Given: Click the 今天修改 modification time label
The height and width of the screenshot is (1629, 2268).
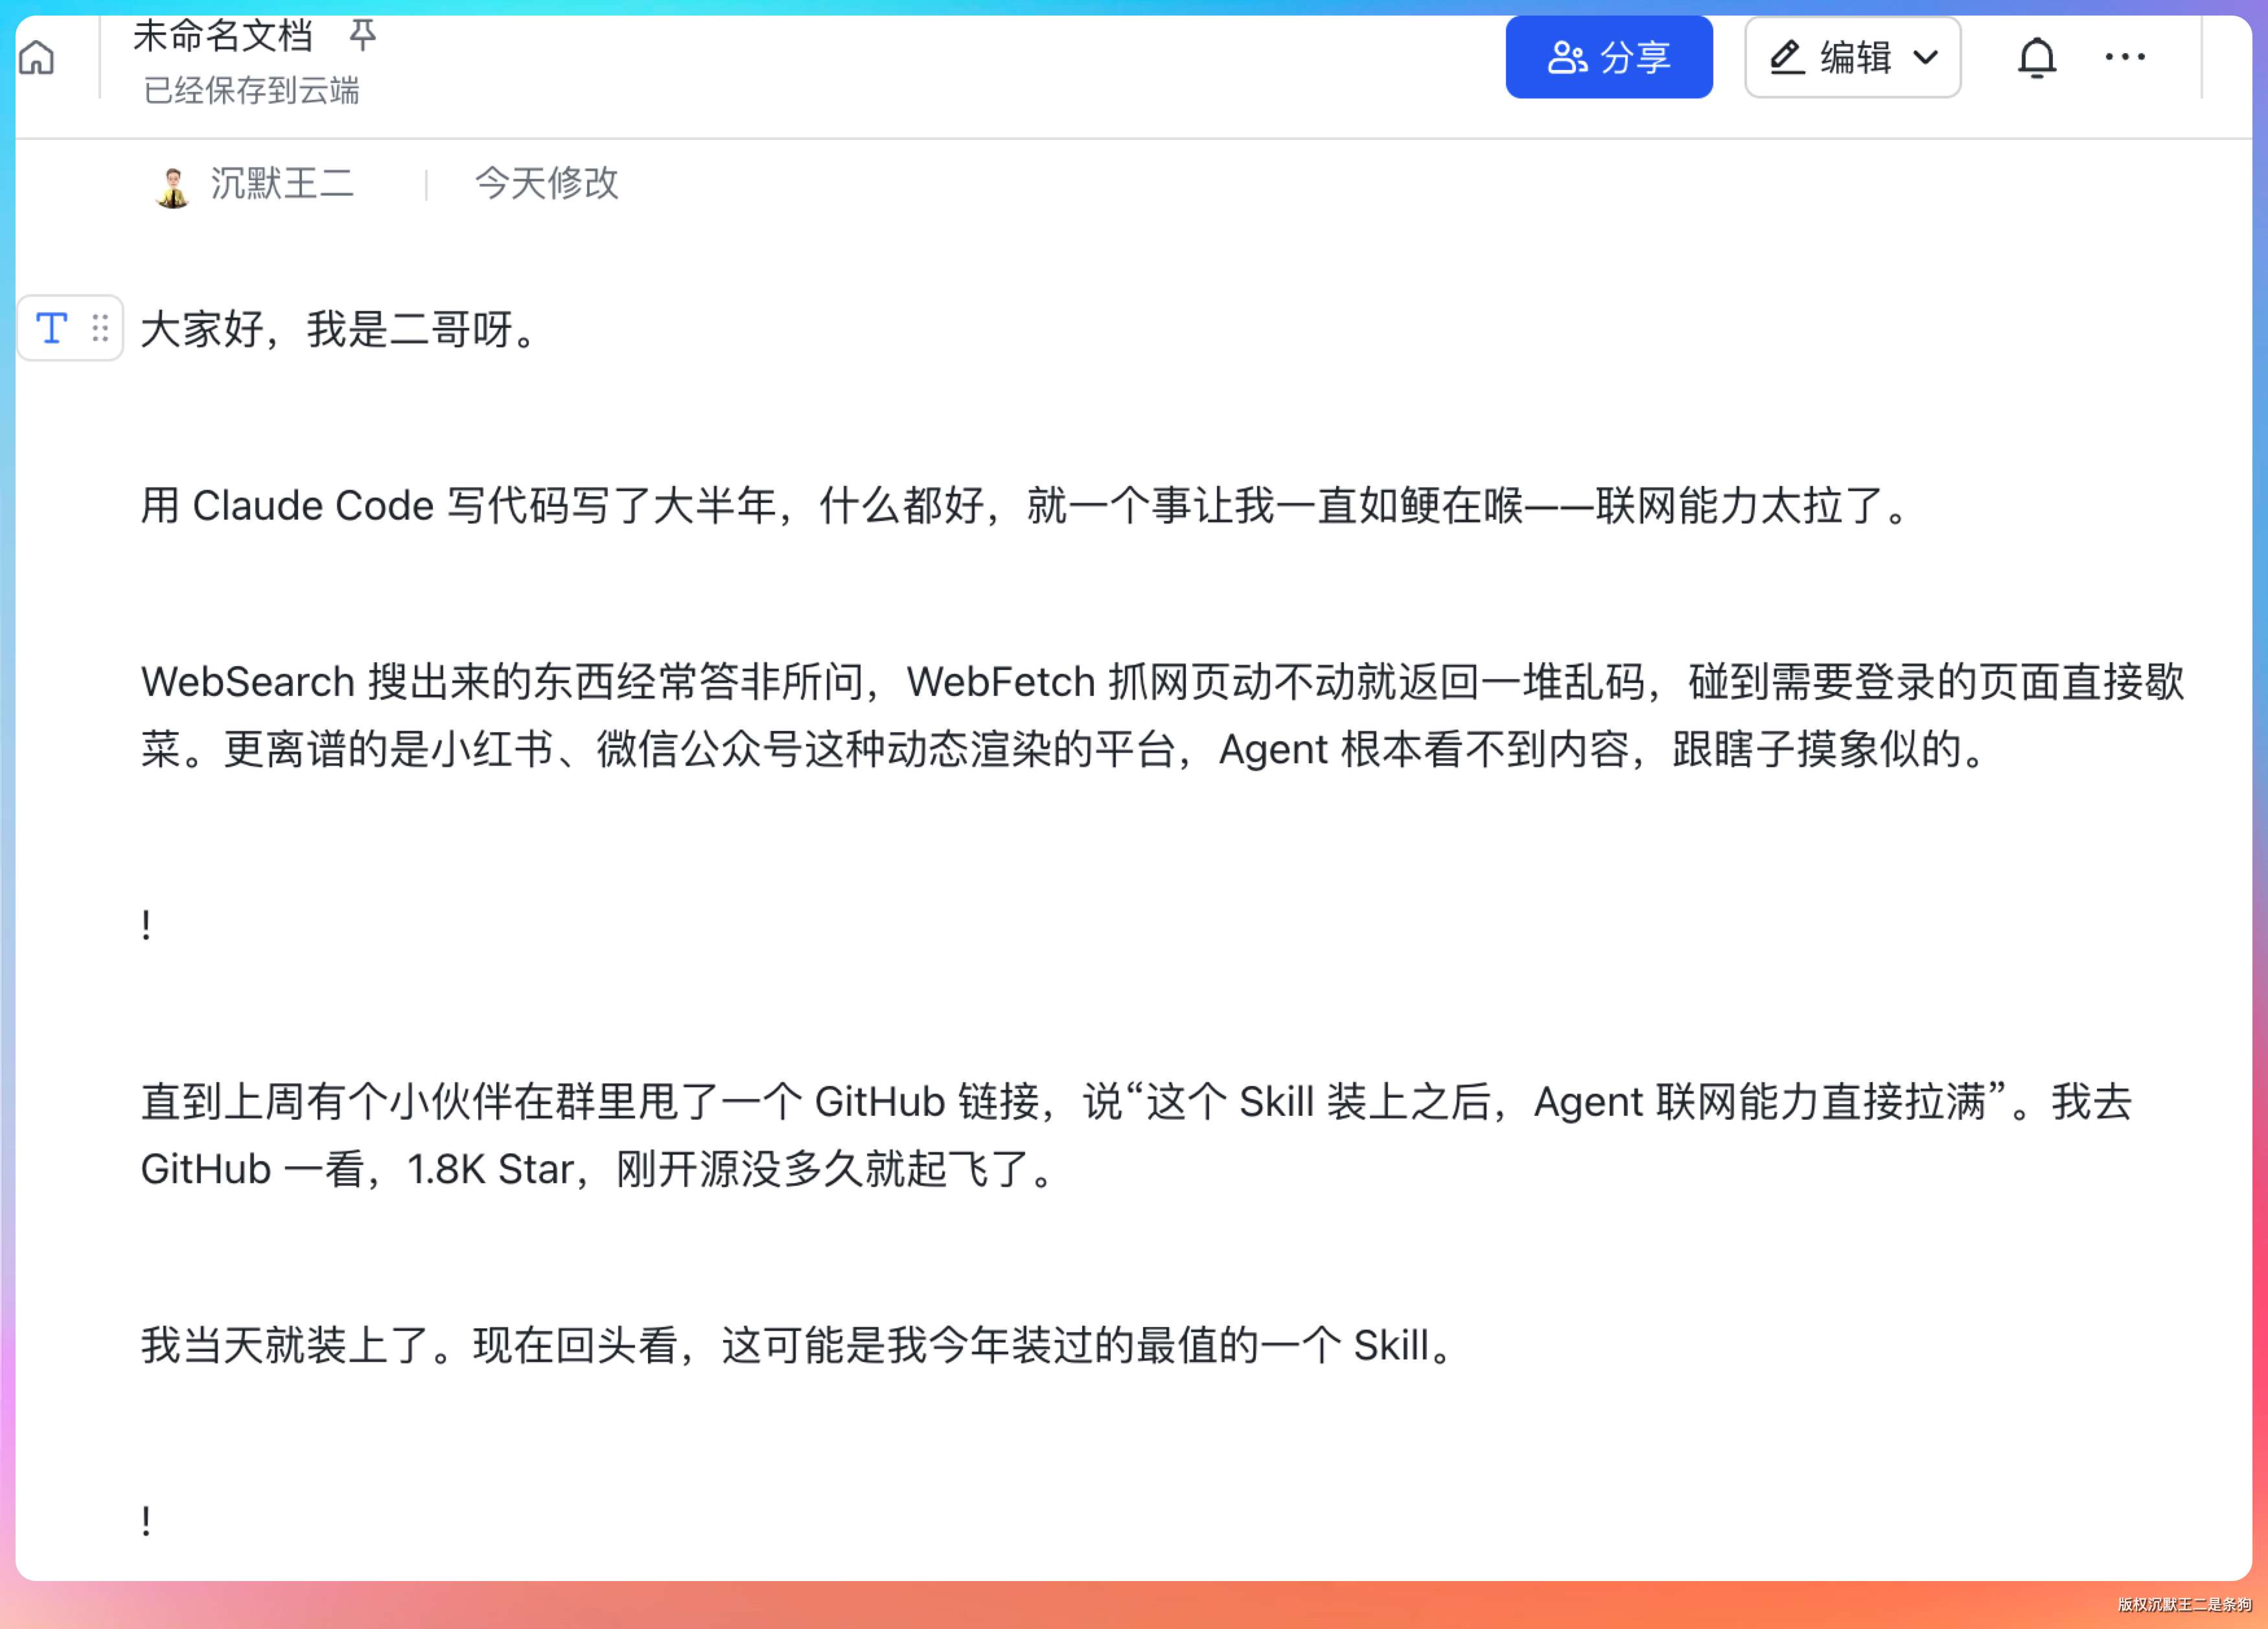Looking at the screenshot, I should pos(546,184).
